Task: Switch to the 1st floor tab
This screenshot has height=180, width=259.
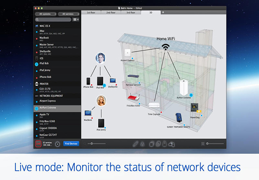Action: coord(91,13)
